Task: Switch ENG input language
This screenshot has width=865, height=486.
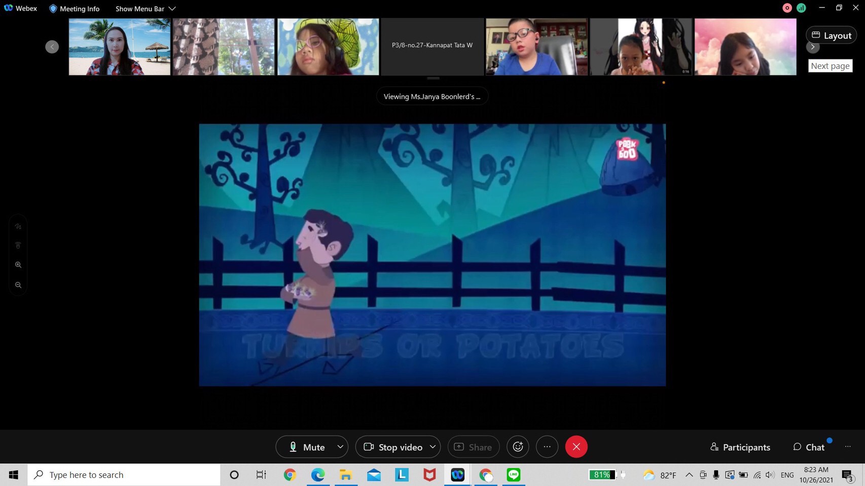Action: [x=787, y=475]
